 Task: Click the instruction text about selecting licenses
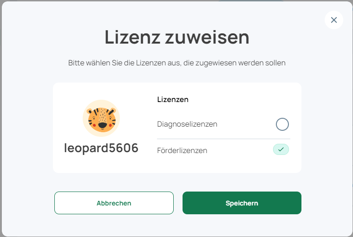coord(176,63)
